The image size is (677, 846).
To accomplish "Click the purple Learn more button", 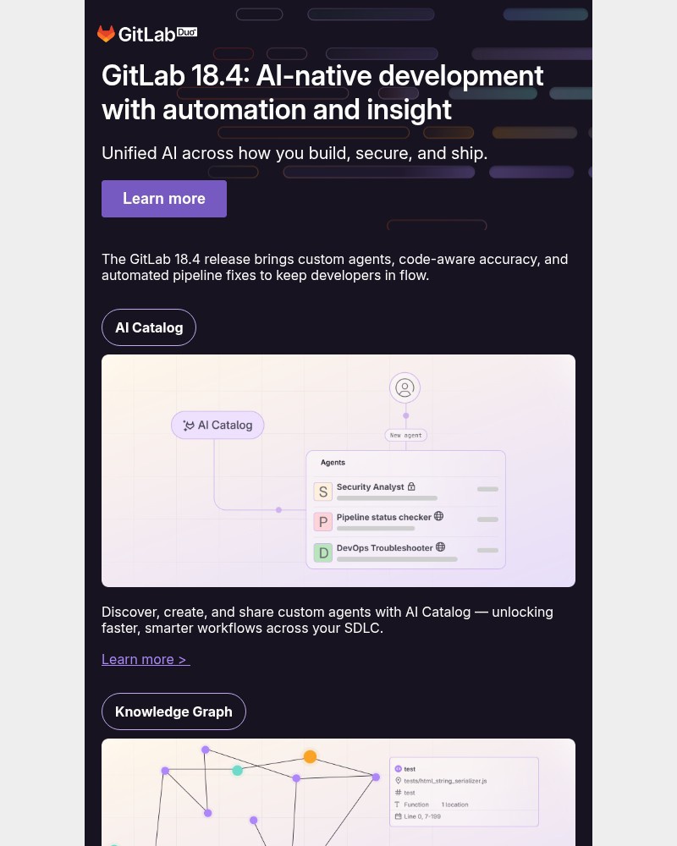I will (x=164, y=199).
